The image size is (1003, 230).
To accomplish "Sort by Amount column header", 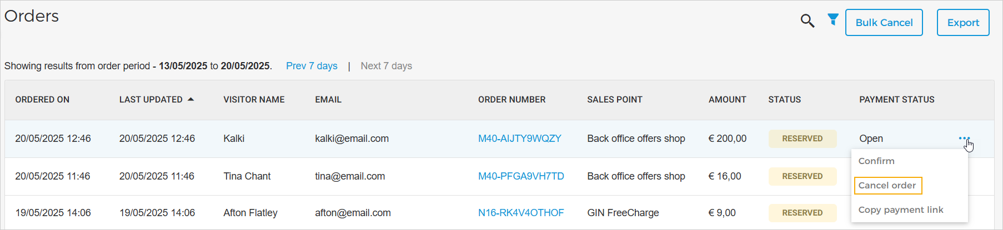I will [727, 100].
